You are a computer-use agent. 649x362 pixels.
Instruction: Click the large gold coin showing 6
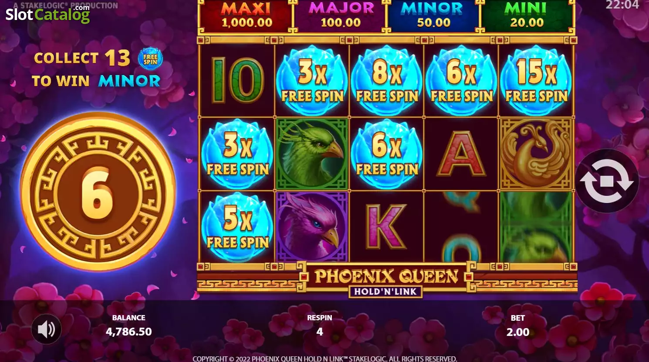pyautogui.click(x=98, y=192)
